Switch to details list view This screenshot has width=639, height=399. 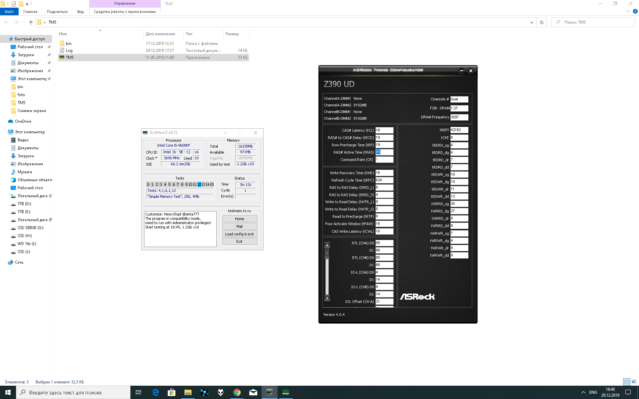(627, 382)
